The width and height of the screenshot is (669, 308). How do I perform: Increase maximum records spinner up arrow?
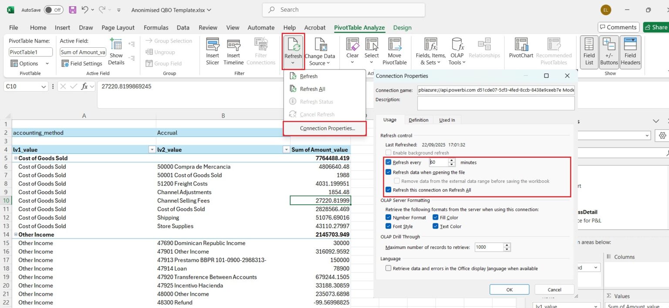[507, 245]
